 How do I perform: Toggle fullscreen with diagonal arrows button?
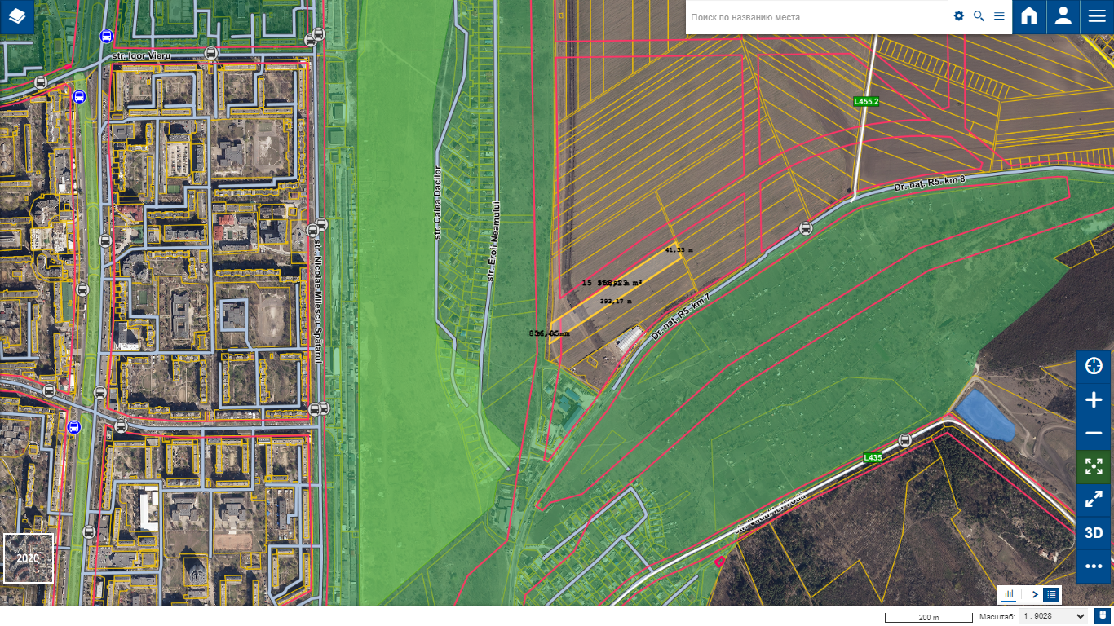click(x=1094, y=500)
